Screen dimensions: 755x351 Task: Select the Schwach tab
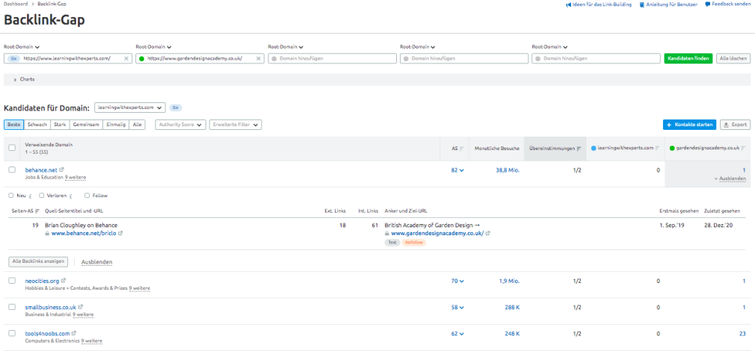point(37,125)
